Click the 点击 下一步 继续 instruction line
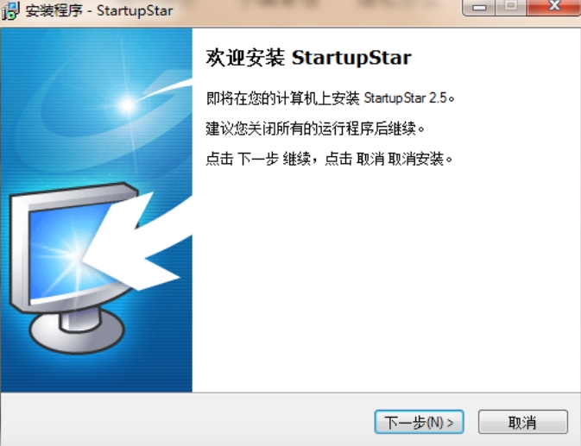The height and width of the screenshot is (446, 581). (329, 159)
